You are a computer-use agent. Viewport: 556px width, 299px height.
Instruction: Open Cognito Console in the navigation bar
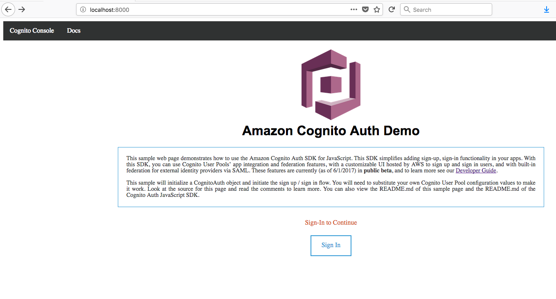click(x=32, y=31)
